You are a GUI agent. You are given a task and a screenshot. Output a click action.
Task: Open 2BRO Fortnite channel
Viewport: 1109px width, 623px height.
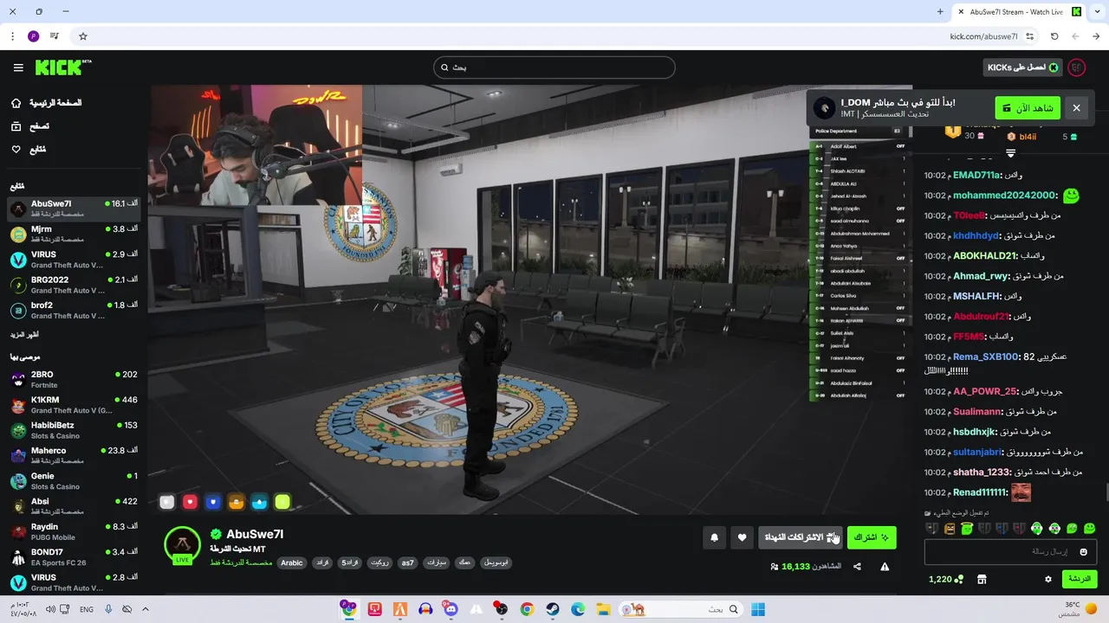point(74,379)
